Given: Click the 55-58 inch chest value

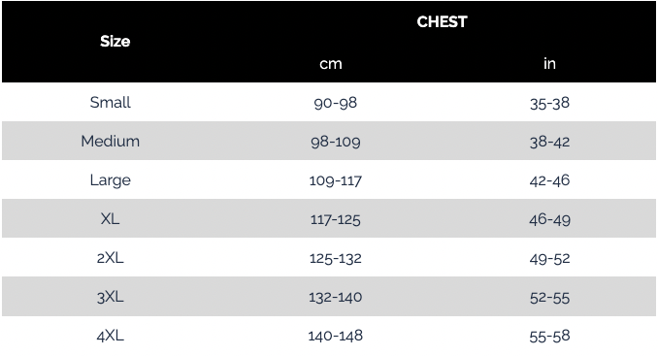Looking at the screenshot, I should (549, 336).
